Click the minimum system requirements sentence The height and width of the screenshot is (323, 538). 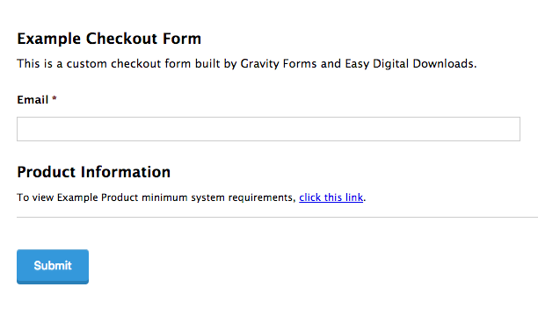click(192, 197)
